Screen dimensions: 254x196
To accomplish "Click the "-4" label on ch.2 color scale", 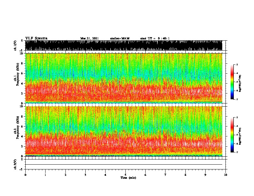I will click(236, 126).
